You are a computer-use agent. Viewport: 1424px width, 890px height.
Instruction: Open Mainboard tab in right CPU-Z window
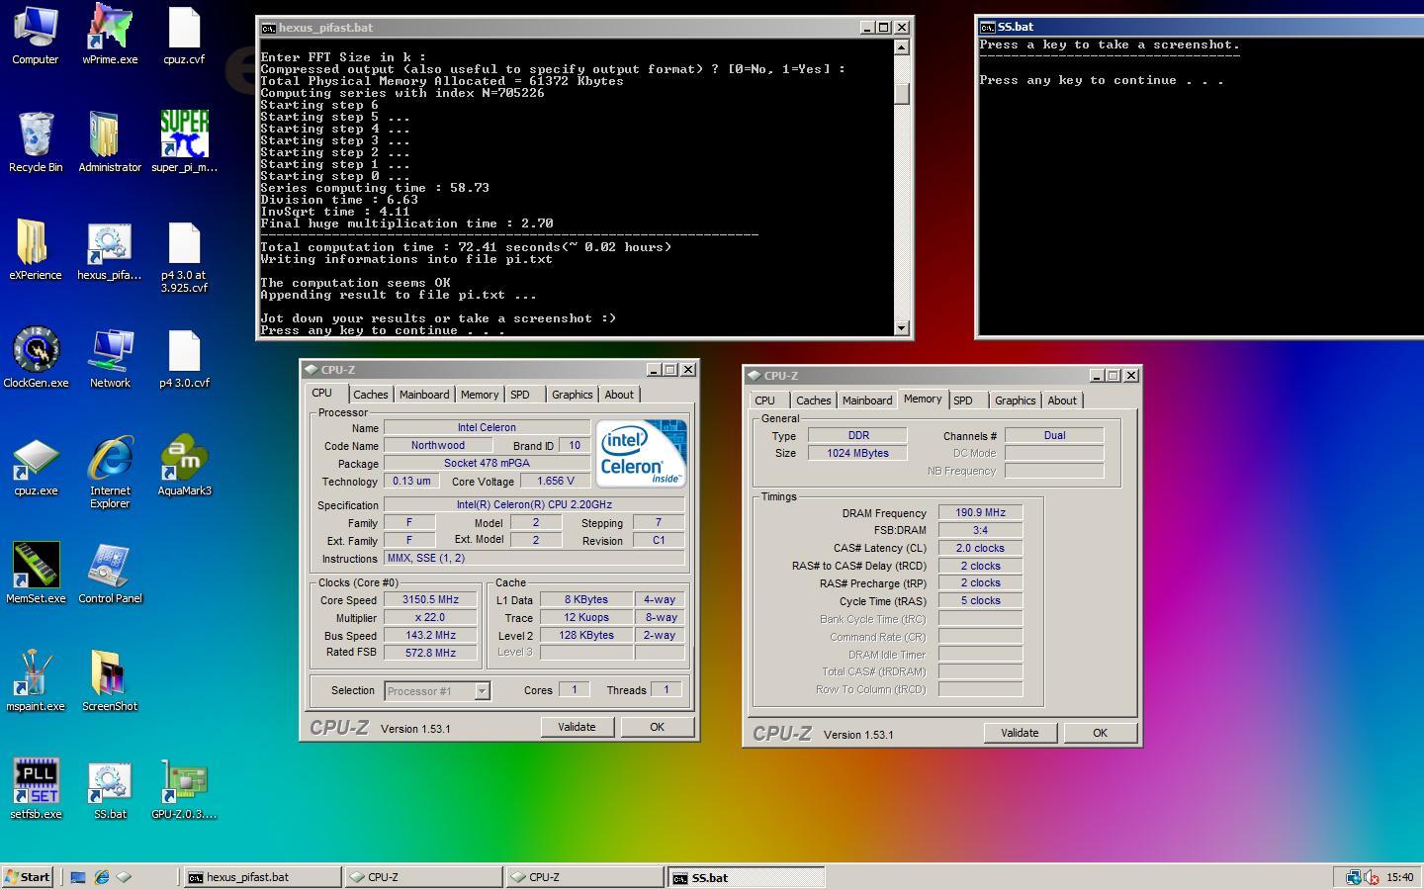click(867, 400)
